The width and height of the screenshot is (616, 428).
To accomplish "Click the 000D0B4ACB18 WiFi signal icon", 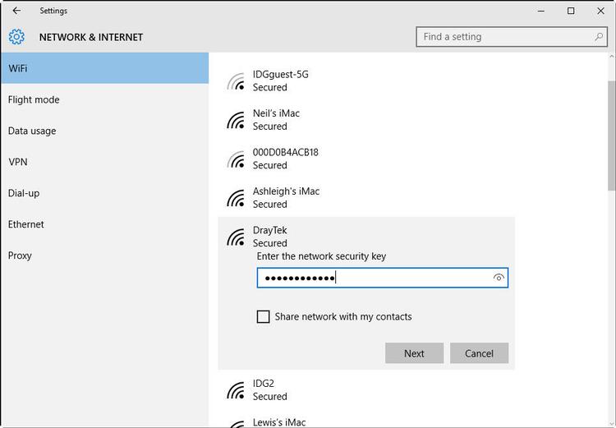I will coord(237,159).
